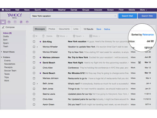Screen dimensions: 157x118
Task: Open the Mail inbox icon tab
Action: (x=3, y=22)
